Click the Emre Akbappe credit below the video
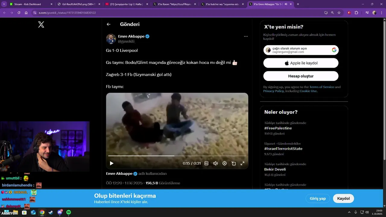 point(119,174)
